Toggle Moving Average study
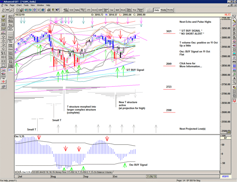This screenshot has height=182, width=237. pyautogui.click(x=10, y=41)
